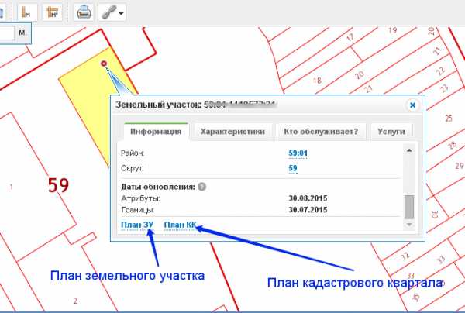Click parcel number 2 on the map
The width and height of the screenshot is (465, 313).
pyautogui.click(x=75, y=301)
